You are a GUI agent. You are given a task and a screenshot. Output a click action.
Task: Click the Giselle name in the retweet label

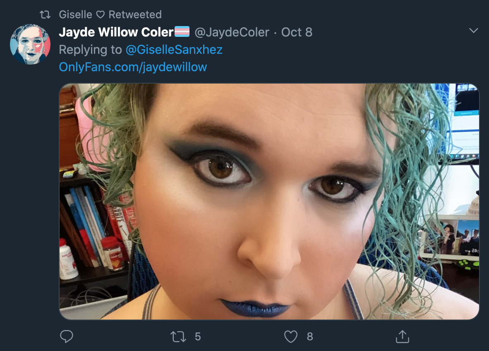click(x=75, y=14)
